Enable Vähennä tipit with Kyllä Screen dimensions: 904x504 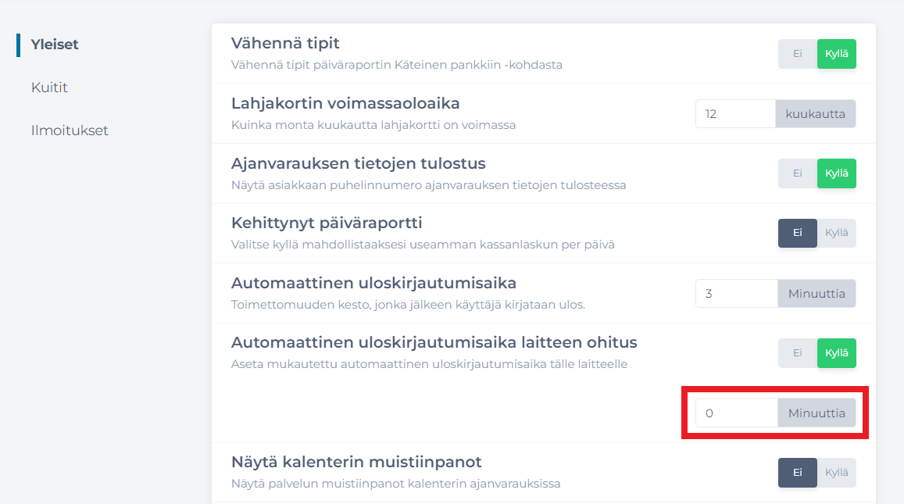pos(836,53)
